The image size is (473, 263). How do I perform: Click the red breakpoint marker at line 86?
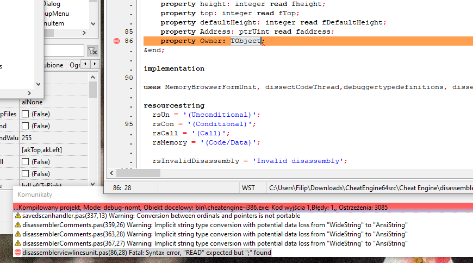click(116, 41)
